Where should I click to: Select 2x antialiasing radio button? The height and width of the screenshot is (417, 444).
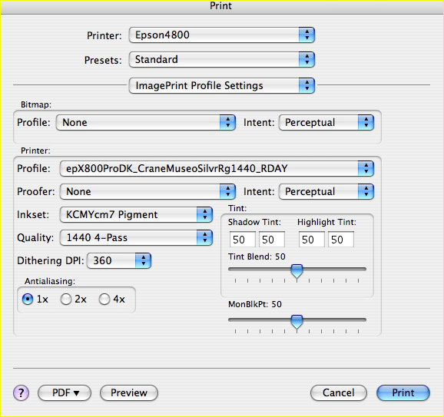click(66, 300)
